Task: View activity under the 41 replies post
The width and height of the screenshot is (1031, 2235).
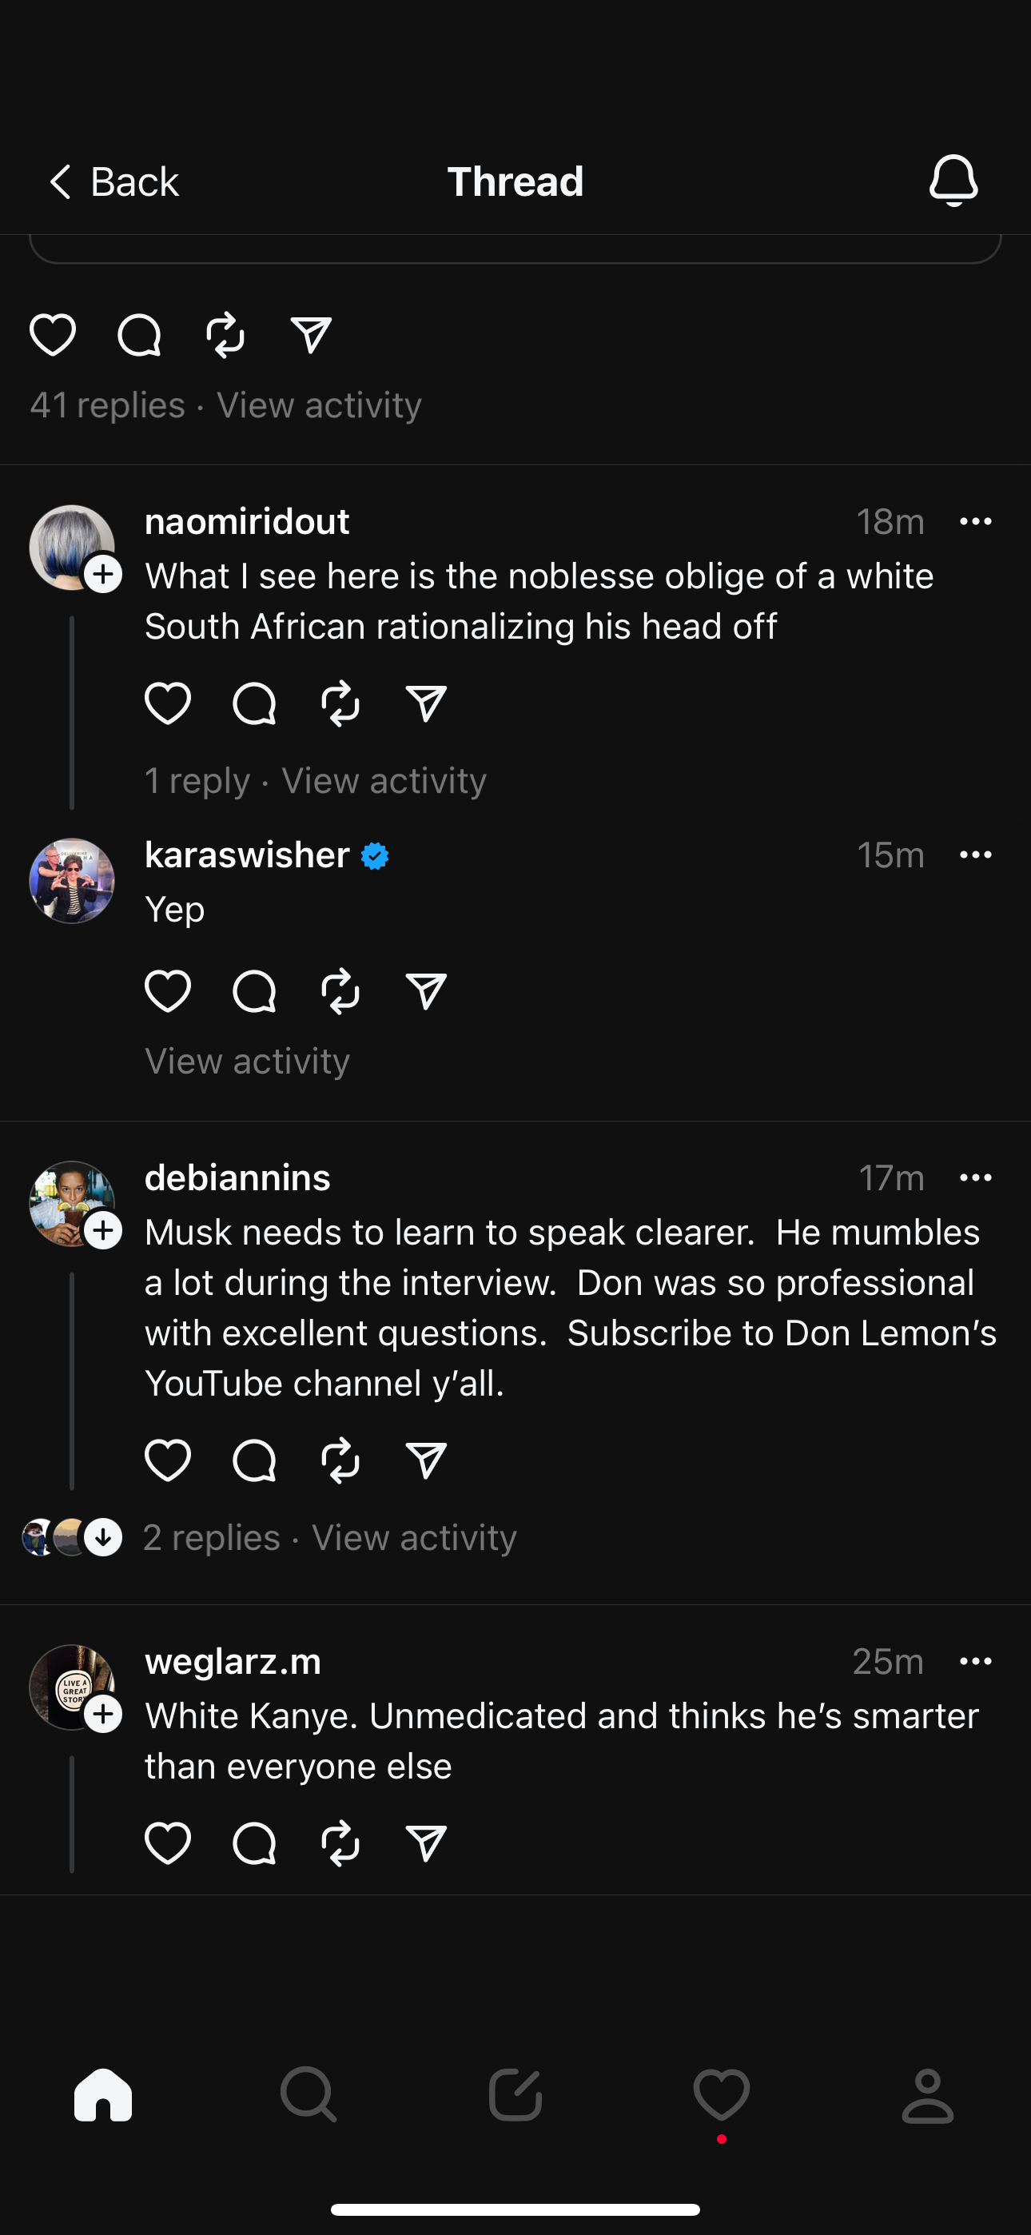Action: point(319,405)
